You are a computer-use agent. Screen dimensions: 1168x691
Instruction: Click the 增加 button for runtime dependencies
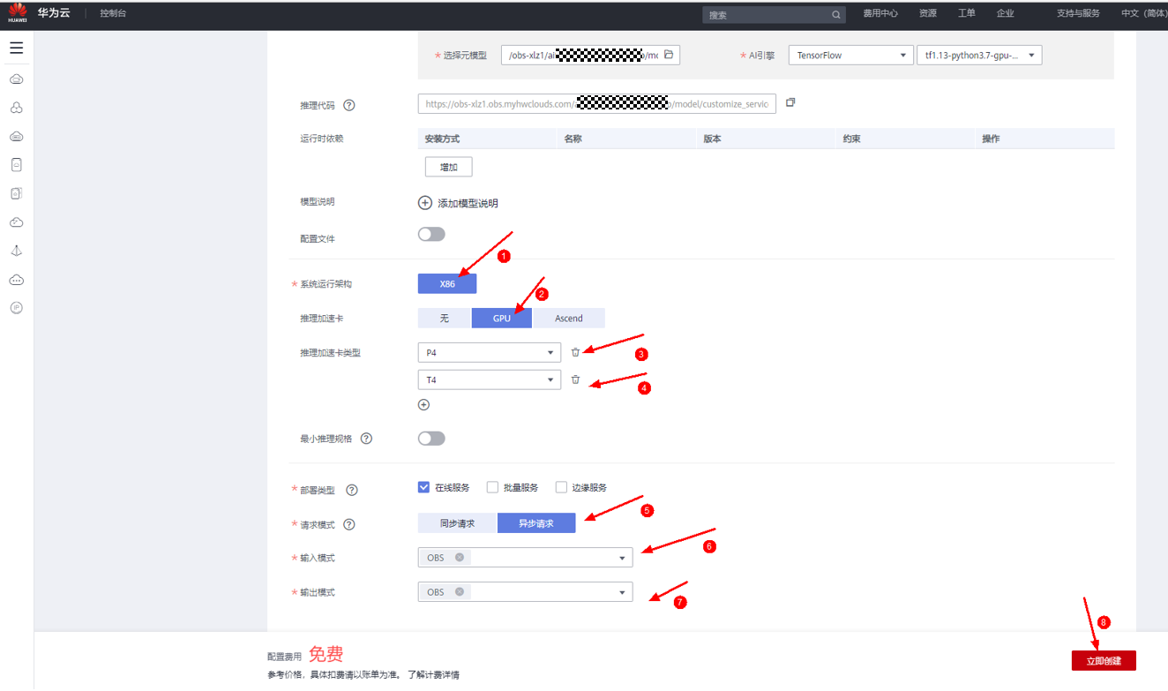point(449,167)
